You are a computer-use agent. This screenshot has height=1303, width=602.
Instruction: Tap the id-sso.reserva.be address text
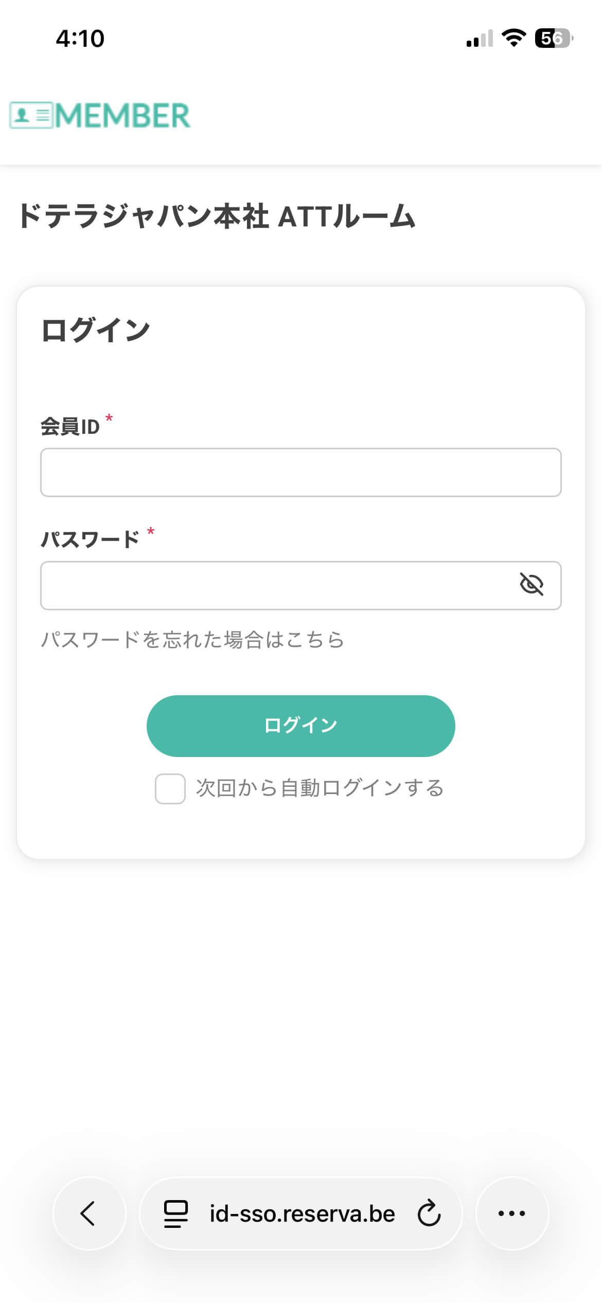tap(302, 1213)
